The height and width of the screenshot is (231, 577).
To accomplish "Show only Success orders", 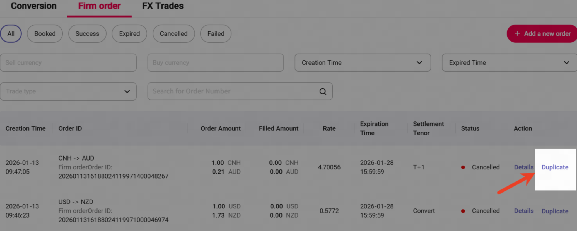I will [x=87, y=34].
